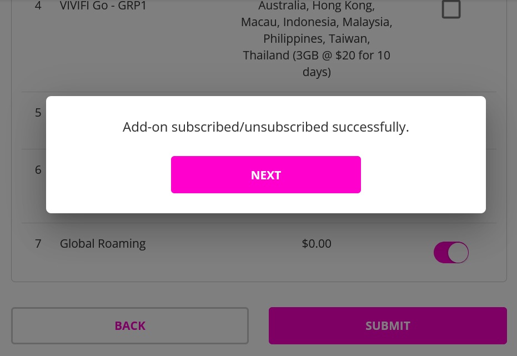
Task: Click the 'Thailand (3GB @ $20 for 10' text
Action: pyautogui.click(x=317, y=56)
